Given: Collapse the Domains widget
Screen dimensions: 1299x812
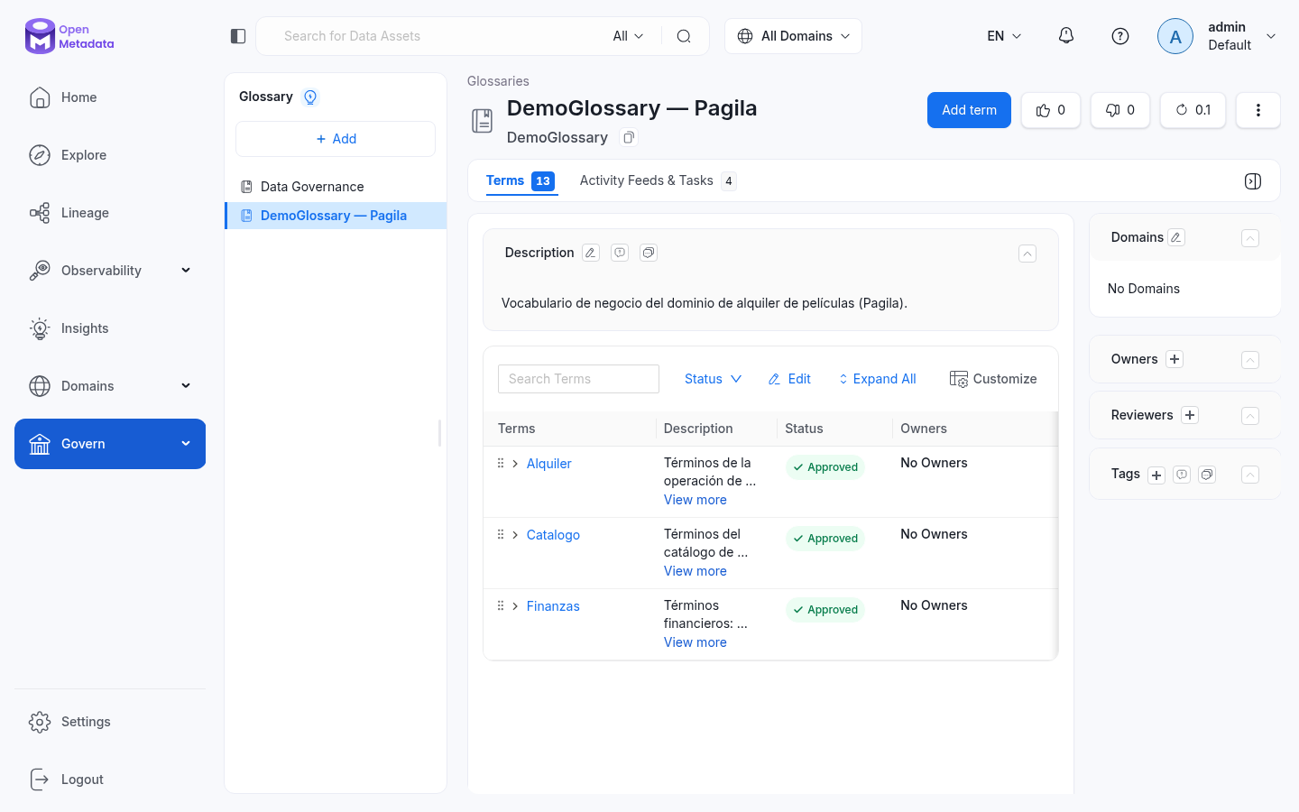Looking at the screenshot, I should point(1250,238).
